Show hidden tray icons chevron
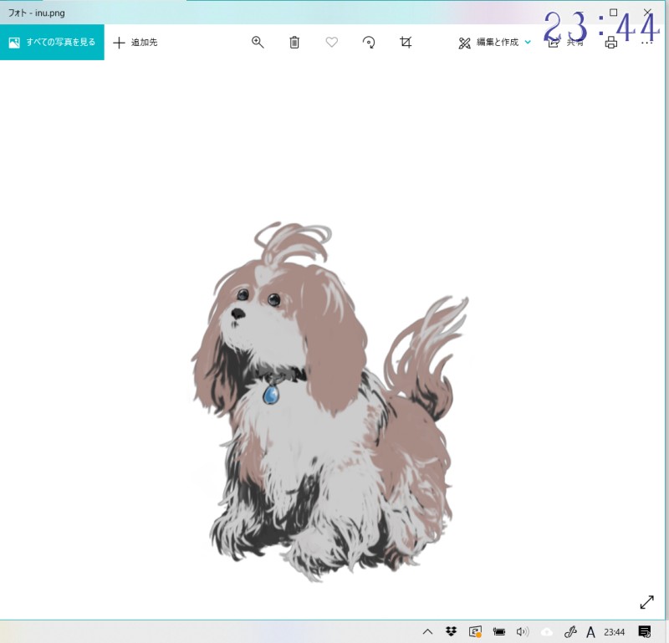669x643 pixels. tap(427, 632)
